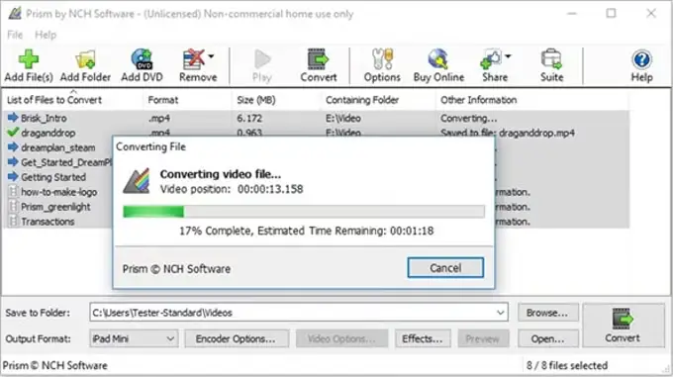This screenshot has width=673, height=377.
Task: Click the file icon beside Transactions
Action: (x=13, y=222)
